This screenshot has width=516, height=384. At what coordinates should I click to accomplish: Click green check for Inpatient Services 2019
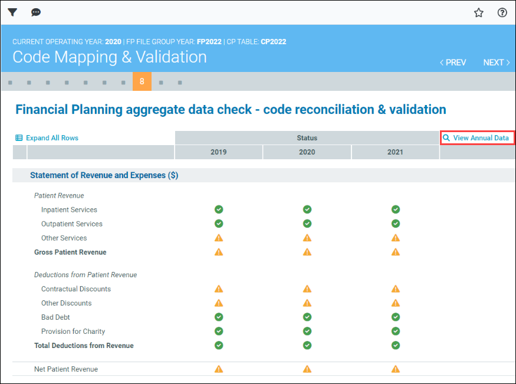[219, 209]
